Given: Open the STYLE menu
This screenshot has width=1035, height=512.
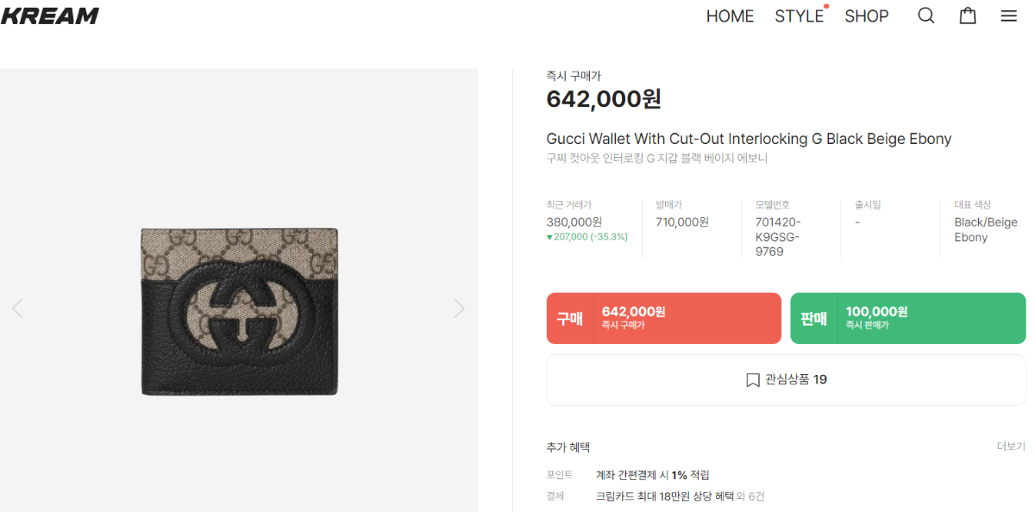Looking at the screenshot, I should [x=799, y=16].
